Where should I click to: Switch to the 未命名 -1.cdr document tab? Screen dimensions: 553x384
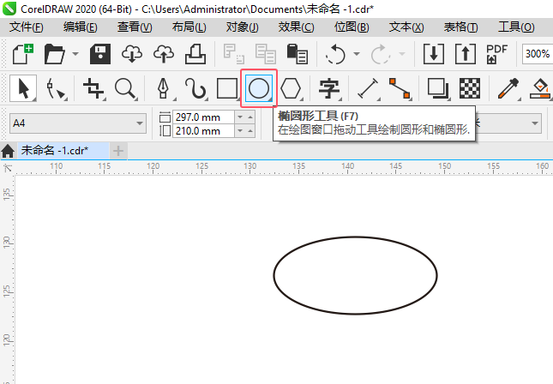[63, 151]
